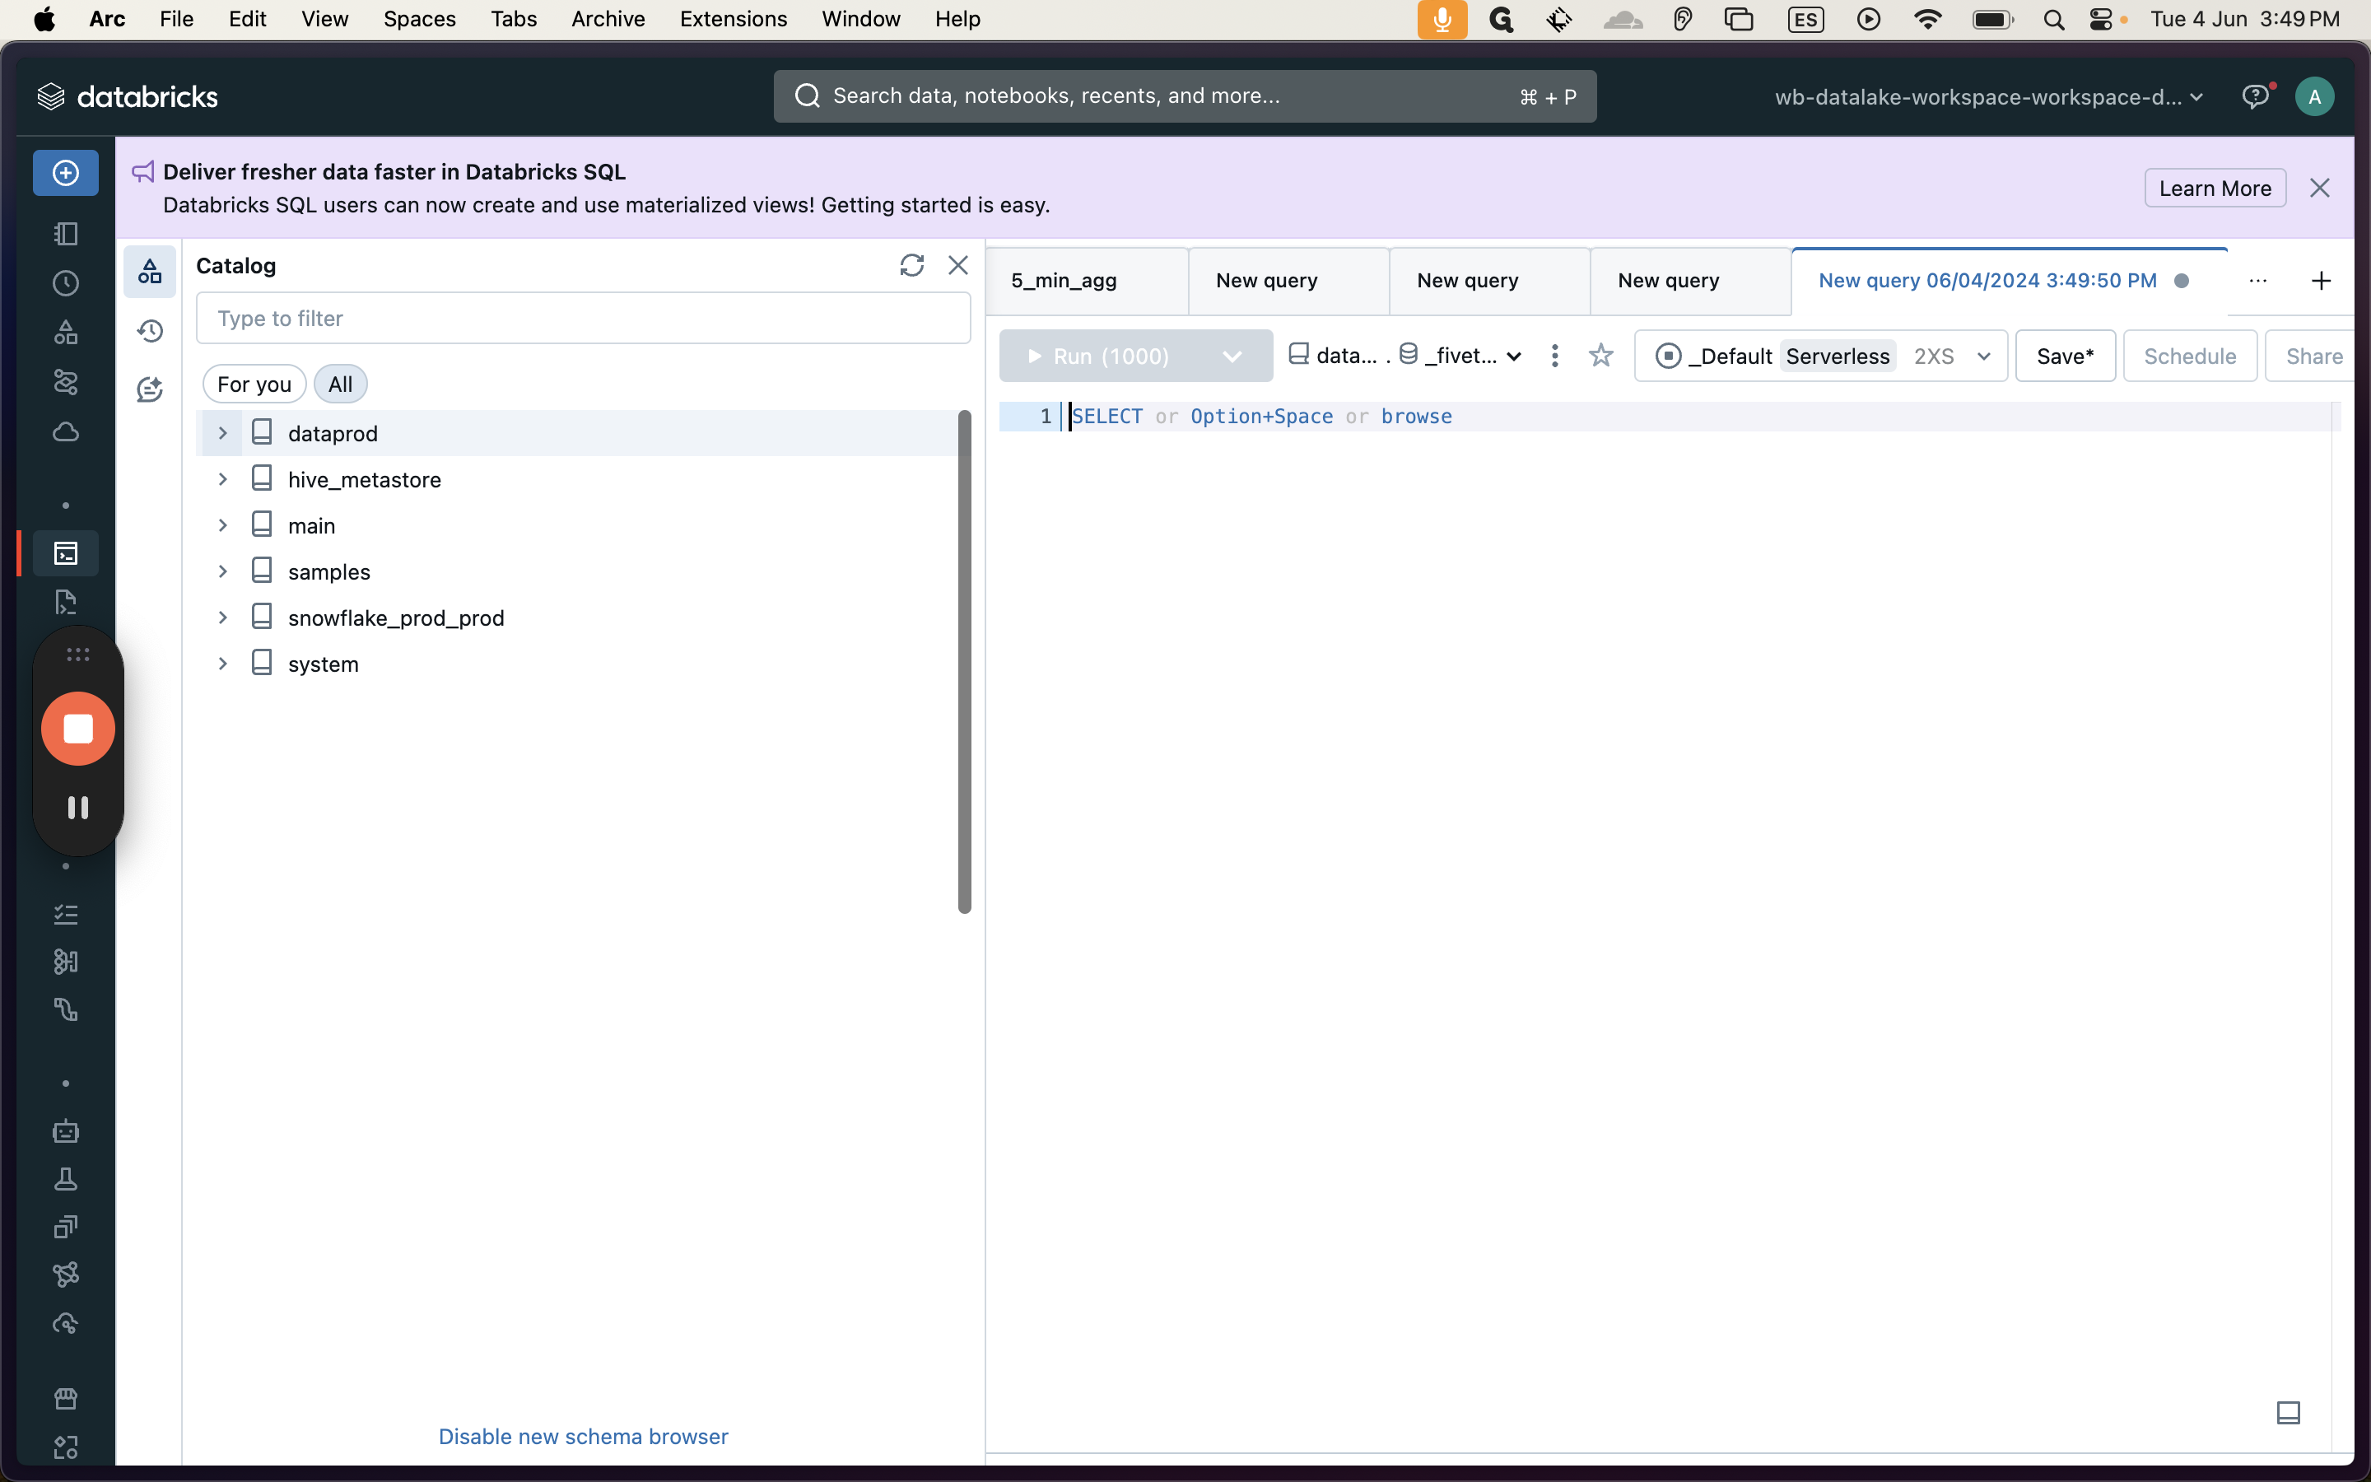
Task: Pause the screen recording
Action: click(x=77, y=808)
